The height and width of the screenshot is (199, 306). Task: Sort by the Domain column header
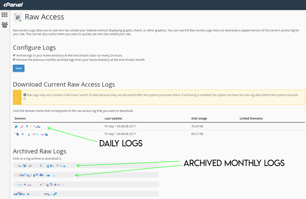pos(20,118)
